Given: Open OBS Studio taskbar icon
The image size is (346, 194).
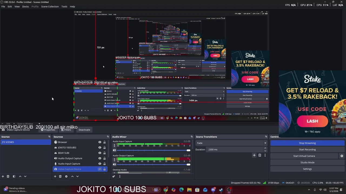Looking at the screenshot, I should (x=229, y=190).
